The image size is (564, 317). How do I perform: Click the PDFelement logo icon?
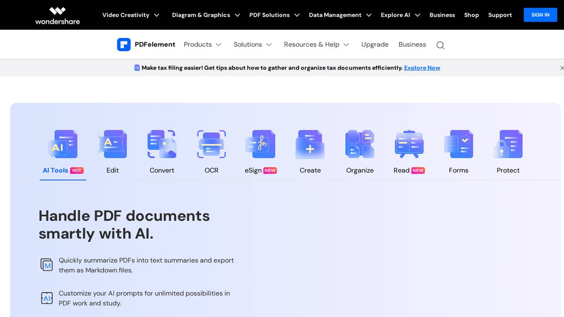pos(124,44)
